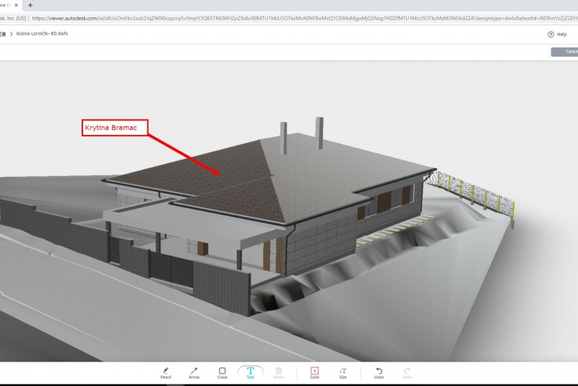Open a new browser tab
This screenshot has width=578, height=386.
coord(30,5)
